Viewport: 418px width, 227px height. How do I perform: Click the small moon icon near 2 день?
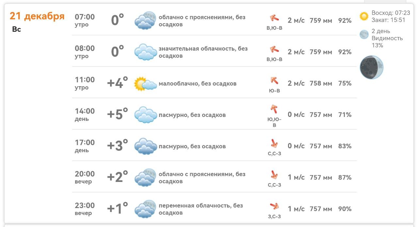point(364,35)
